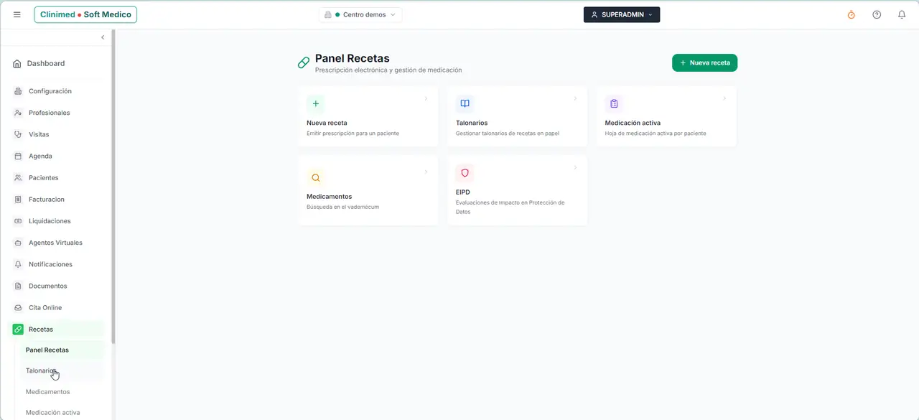The height and width of the screenshot is (420, 919).
Task: Click the Cita Online inbox icon
Action: (x=18, y=307)
